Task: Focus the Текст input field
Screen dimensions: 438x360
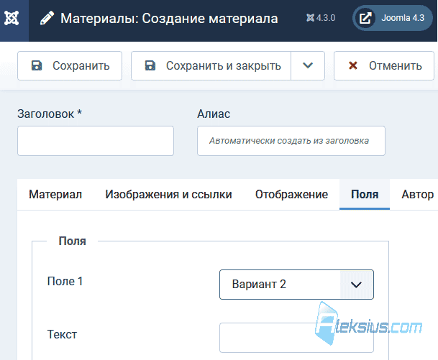Action: point(296,338)
